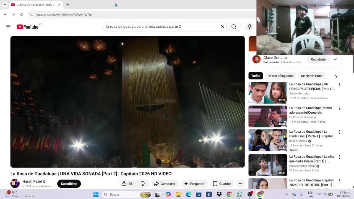
Task: Open options for Piel de Otoño video
Action: [x=340, y=181]
